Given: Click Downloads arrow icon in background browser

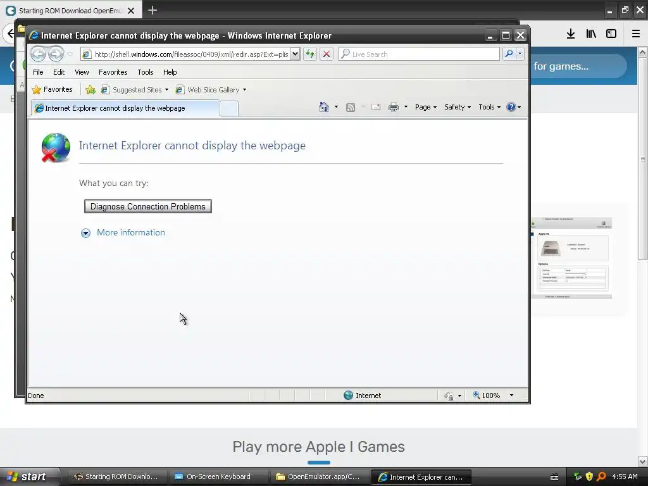Looking at the screenshot, I should pyautogui.click(x=571, y=34).
